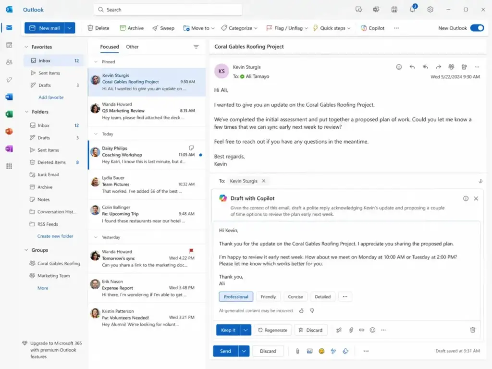492x369 pixels.
Task: Open notifications bell in title bar
Action: click(x=412, y=9)
